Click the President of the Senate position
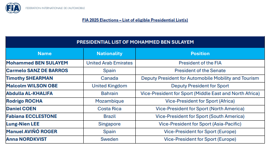 pos(200,71)
